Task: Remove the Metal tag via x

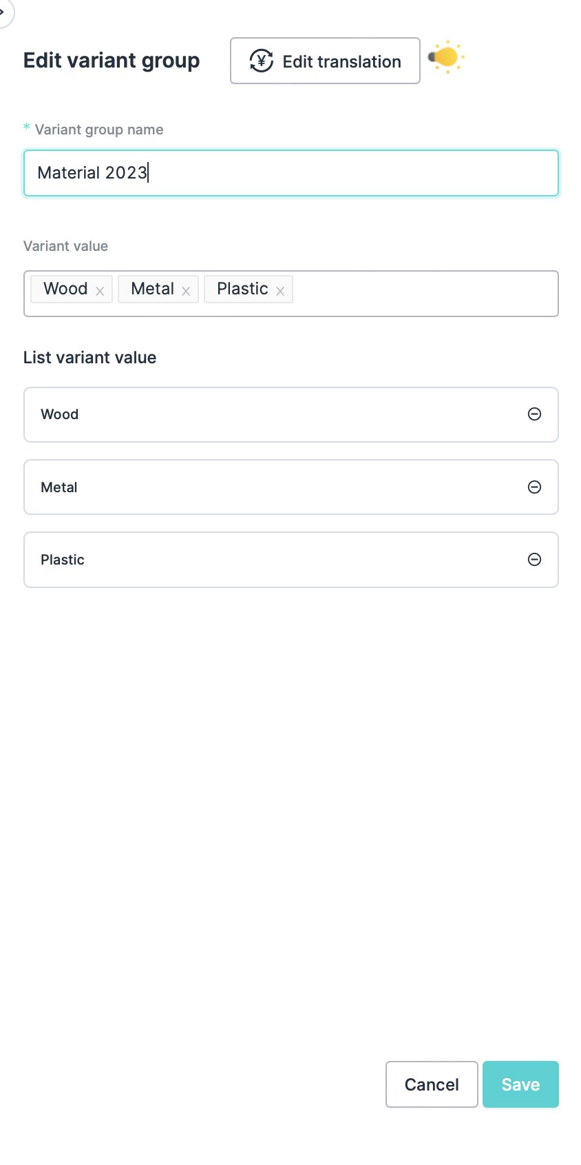Action: coord(186,291)
